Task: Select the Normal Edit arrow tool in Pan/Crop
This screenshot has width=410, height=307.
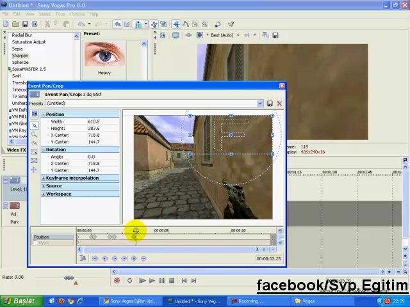Action: tap(34, 125)
